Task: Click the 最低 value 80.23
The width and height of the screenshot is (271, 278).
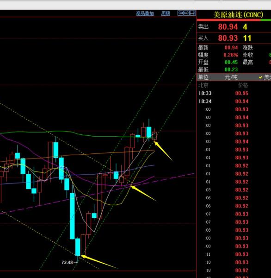Action: 231,69
